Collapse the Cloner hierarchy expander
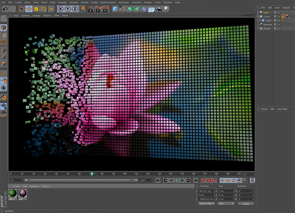Viewport: 295px width, 213px height. pos(258,16)
